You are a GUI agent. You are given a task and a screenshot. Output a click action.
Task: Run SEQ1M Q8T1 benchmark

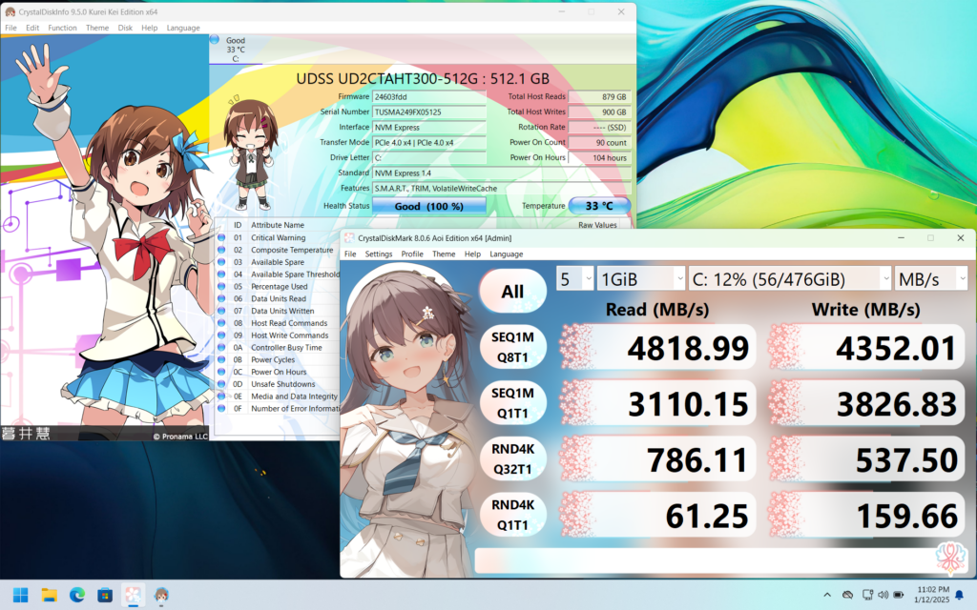(512, 347)
